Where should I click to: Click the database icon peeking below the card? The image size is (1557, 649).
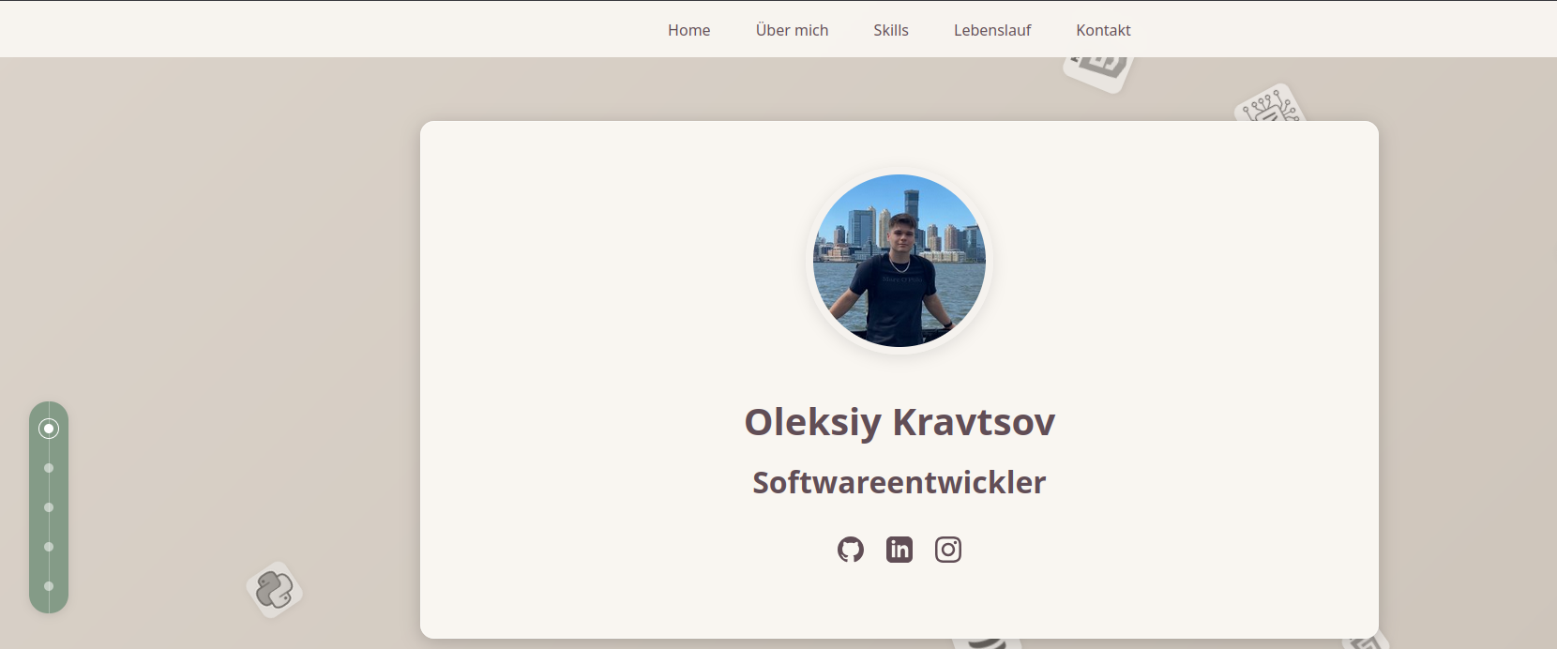click(x=986, y=642)
